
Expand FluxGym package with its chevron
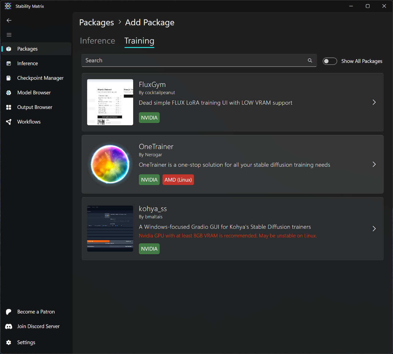(374, 102)
